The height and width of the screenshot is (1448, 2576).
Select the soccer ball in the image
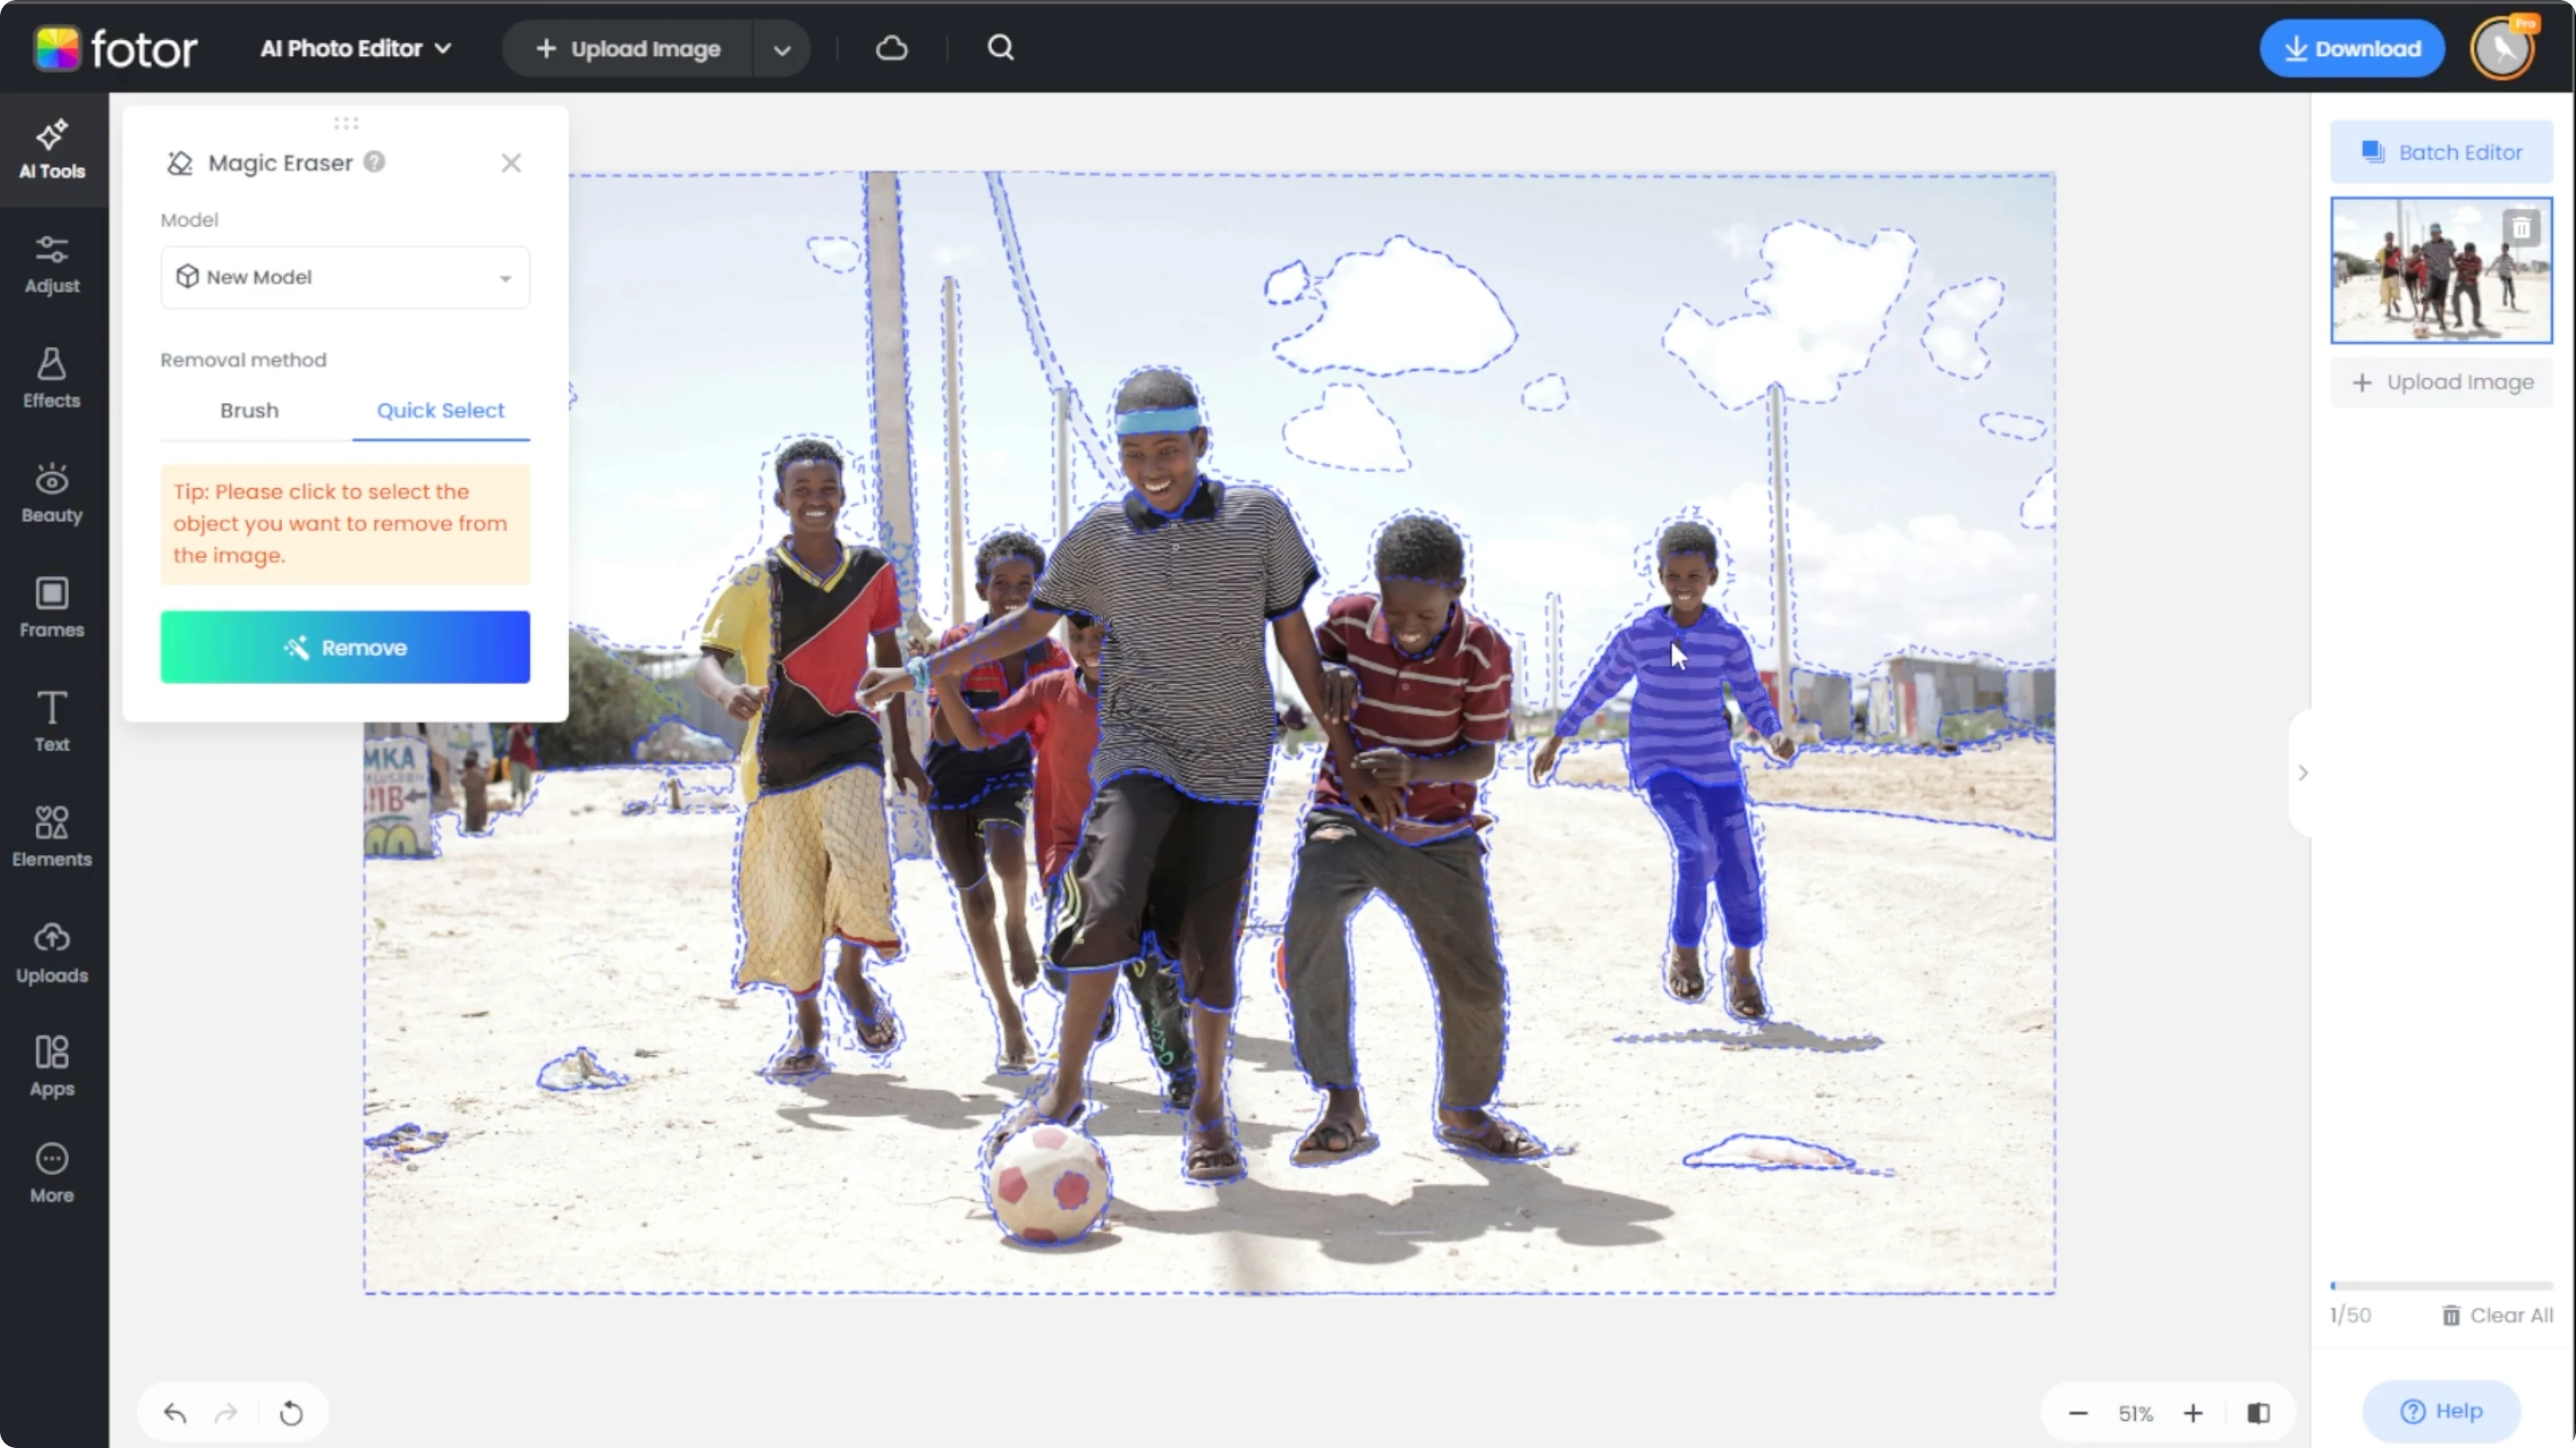[x=1048, y=1183]
